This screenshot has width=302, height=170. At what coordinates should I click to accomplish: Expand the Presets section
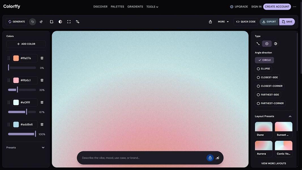[26, 148]
